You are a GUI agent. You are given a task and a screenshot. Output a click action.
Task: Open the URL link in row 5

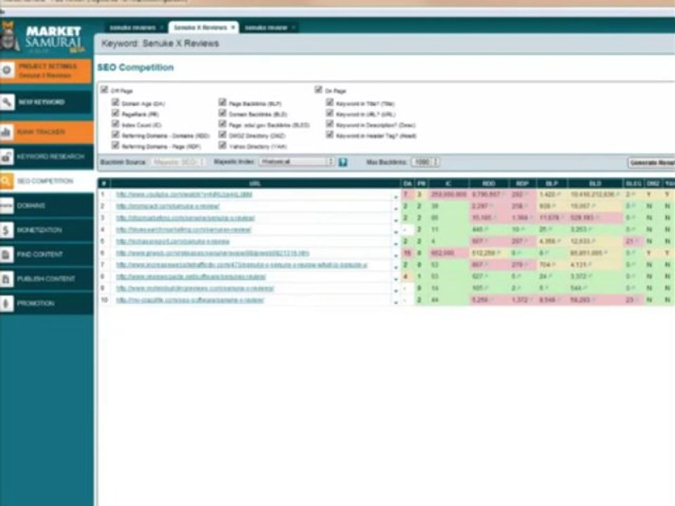coord(173,242)
